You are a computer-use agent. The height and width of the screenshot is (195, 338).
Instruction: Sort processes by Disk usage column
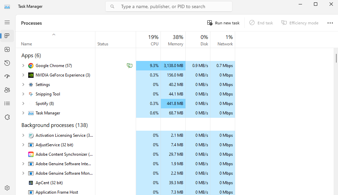coord(198,40)
